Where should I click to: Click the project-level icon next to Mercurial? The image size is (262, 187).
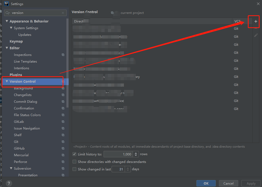(63, 155)
